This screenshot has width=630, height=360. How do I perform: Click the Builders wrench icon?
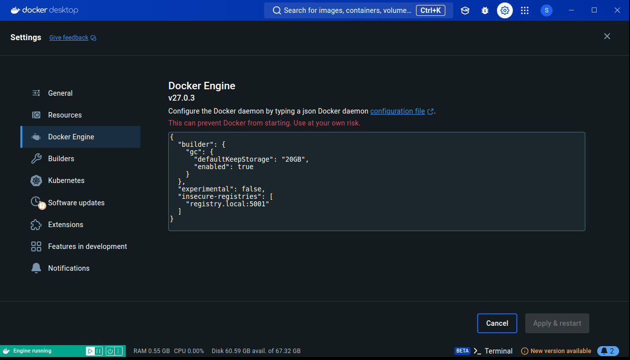[x=36, y=159]
